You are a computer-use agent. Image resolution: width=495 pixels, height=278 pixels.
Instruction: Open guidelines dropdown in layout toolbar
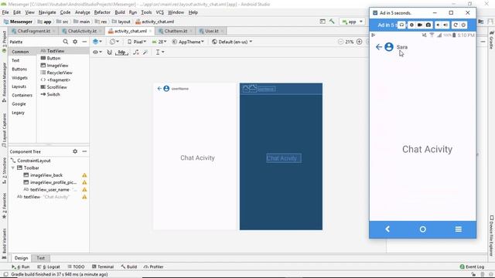click(x=160, y=52)
